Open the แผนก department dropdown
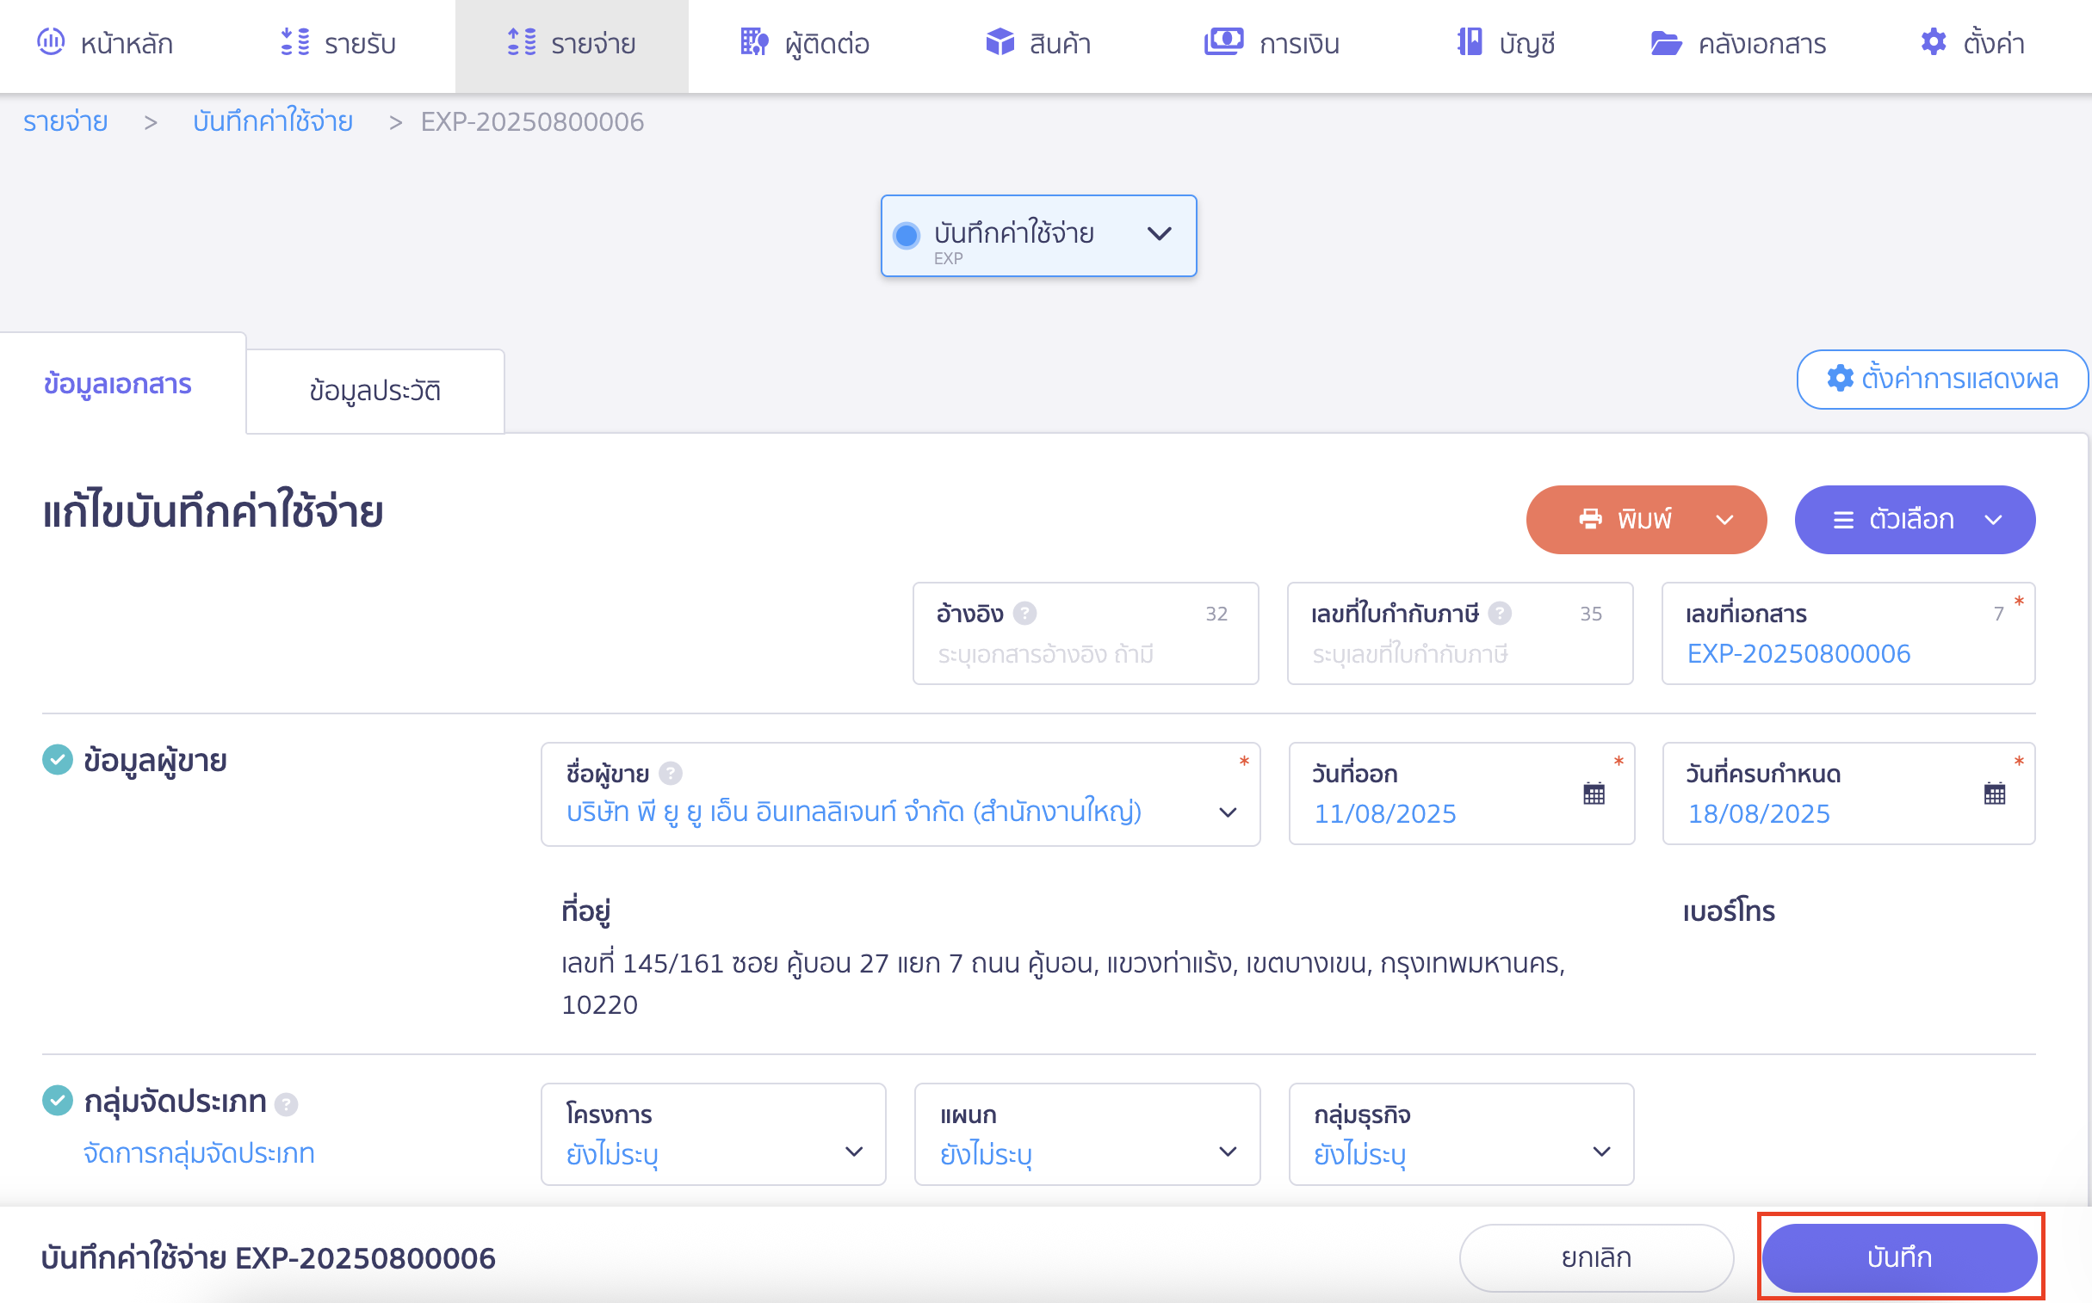2092x1303 pixels. click(x=1087, y=1134)
